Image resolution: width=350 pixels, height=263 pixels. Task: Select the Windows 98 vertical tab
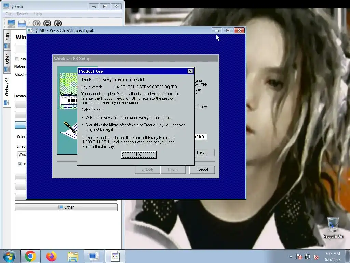(7, 90)
